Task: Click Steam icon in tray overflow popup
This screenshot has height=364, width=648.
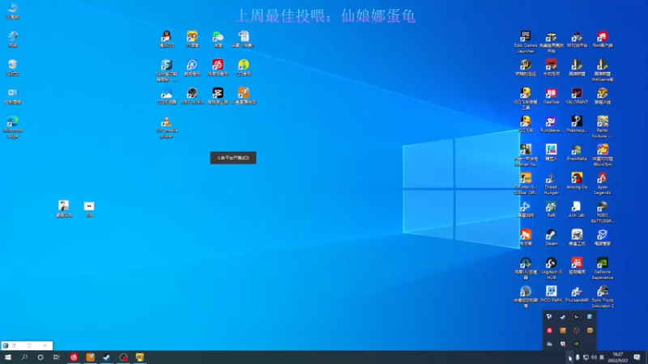Action: 562,317
